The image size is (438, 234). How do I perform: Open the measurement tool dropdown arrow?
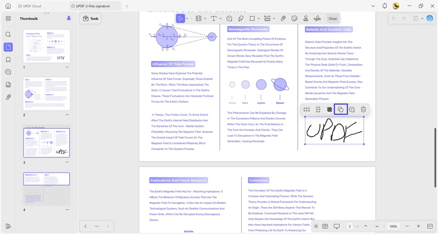(x=274, y=18)
